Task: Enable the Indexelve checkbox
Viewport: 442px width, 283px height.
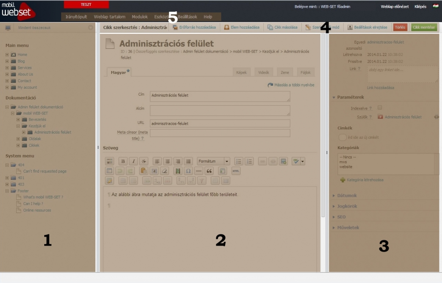Action: point(380,107)
